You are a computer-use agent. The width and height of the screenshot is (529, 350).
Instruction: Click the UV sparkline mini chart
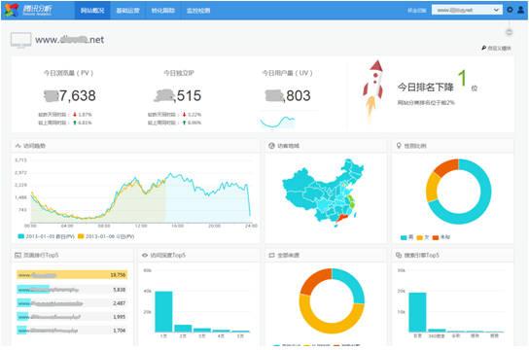coord(277,122)
